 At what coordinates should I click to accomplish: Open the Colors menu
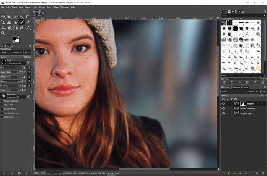(42, 8)
